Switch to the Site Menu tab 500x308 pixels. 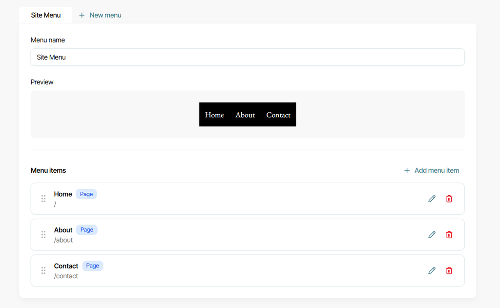click(45, 15)
